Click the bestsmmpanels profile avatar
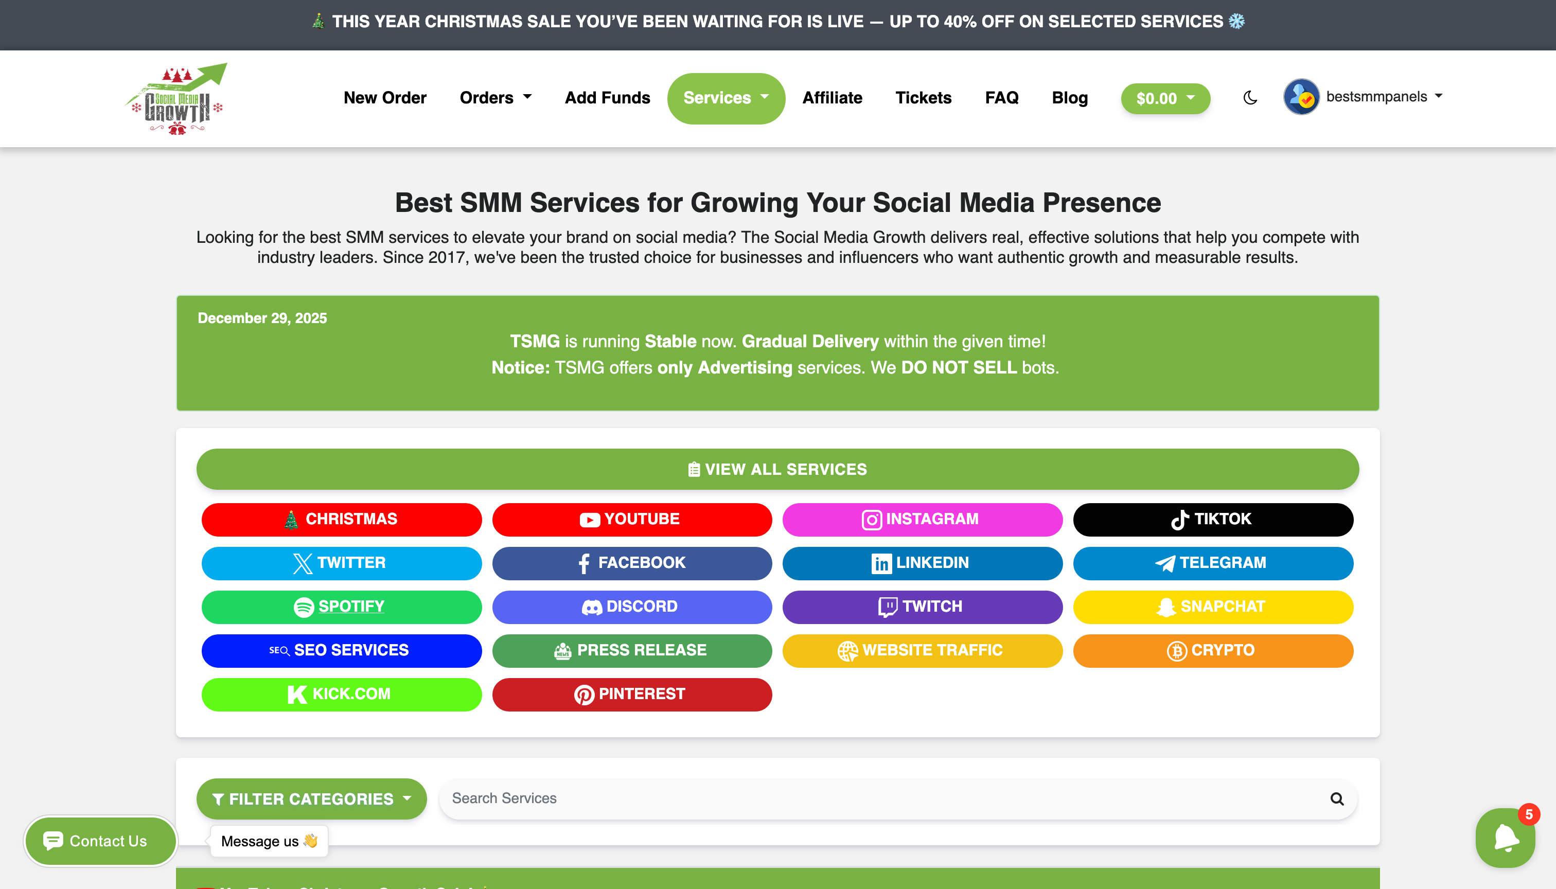This screenshot has width=1556, height=889. pyautogui.click(x=1301, y=97)
